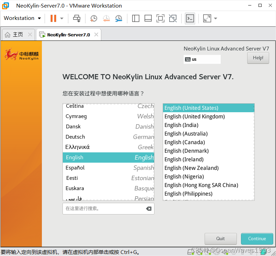
Task: Select Cymraeg Welsh language
Action: 108,116
